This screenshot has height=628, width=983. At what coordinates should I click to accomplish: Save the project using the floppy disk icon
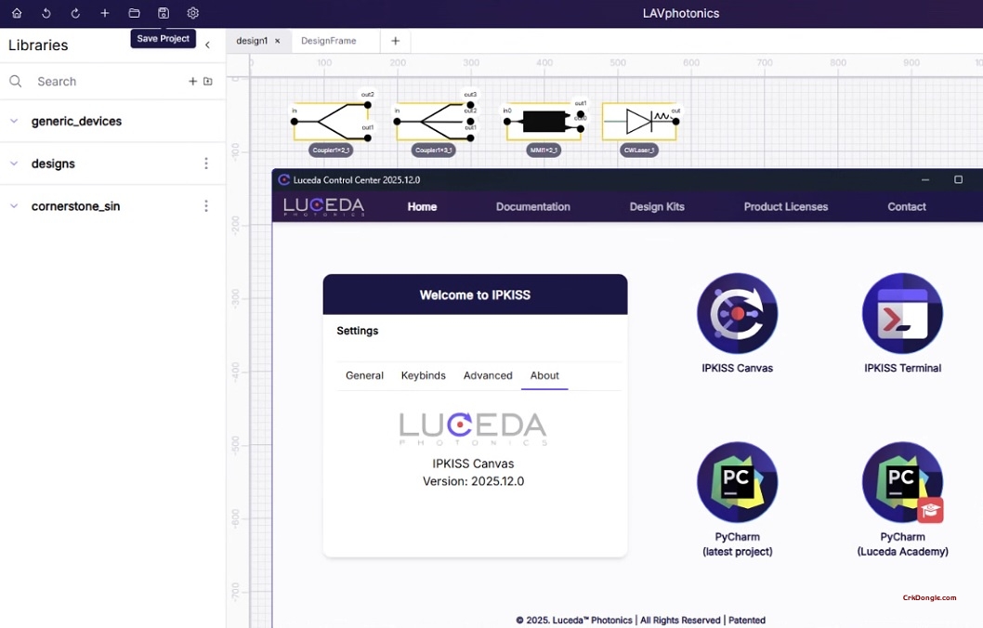[x=164, y=13]
